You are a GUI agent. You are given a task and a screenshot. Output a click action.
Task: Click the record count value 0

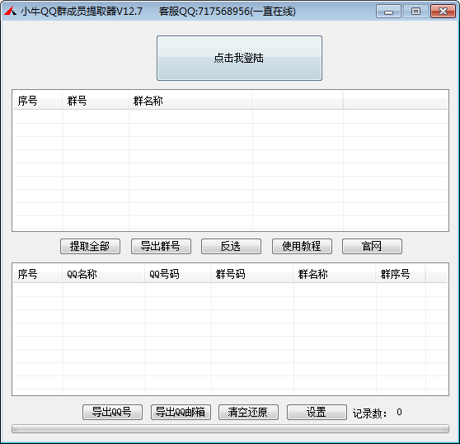point(399,412)
